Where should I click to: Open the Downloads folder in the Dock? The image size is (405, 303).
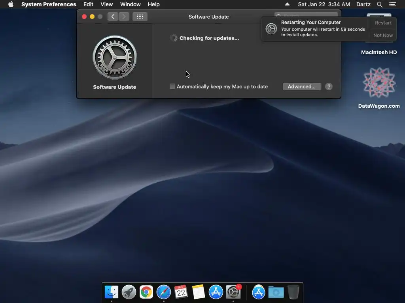276,292
